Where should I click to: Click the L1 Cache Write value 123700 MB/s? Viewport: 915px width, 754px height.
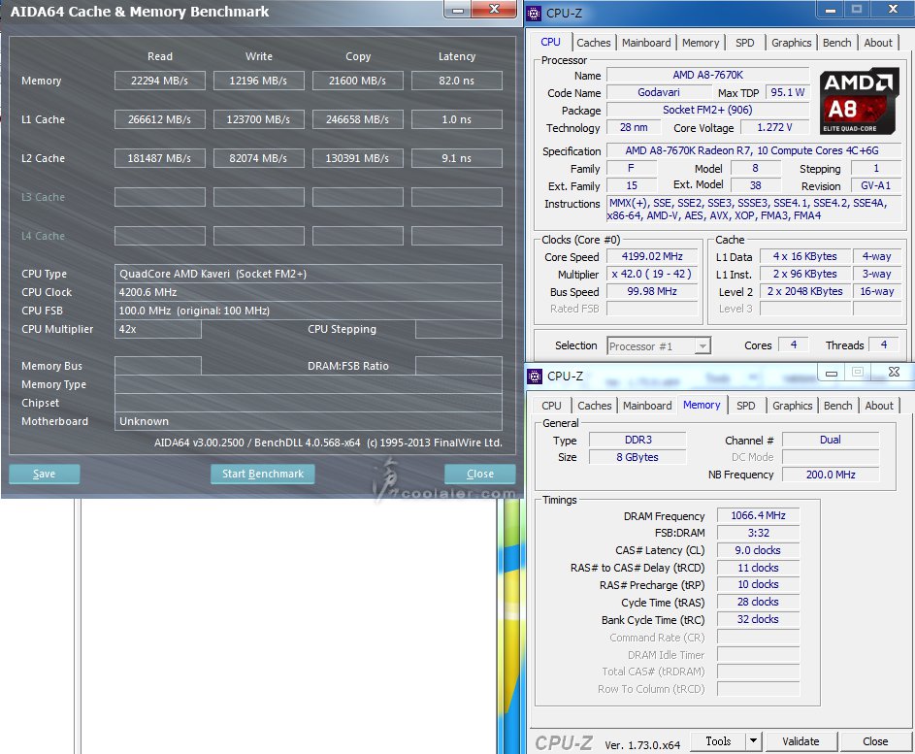(258, 119)
